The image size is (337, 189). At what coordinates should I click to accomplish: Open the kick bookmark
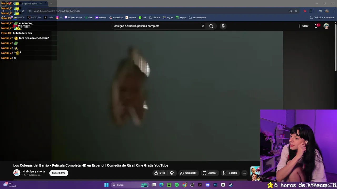(142, 18)
